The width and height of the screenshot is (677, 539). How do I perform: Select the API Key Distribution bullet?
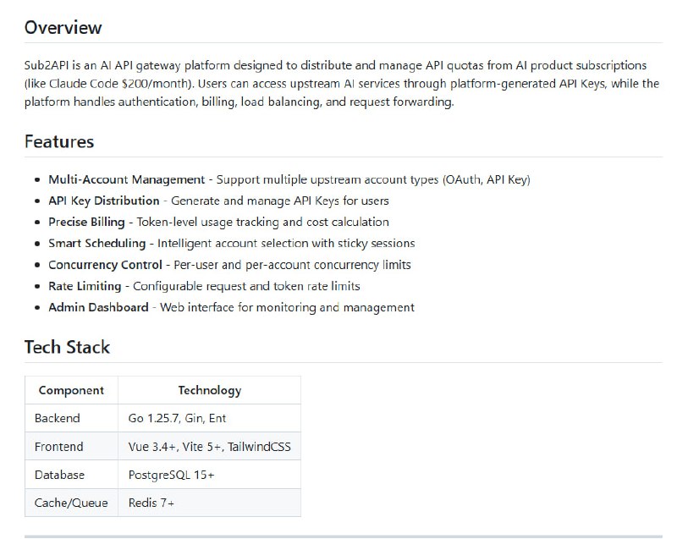click(103, 201)
